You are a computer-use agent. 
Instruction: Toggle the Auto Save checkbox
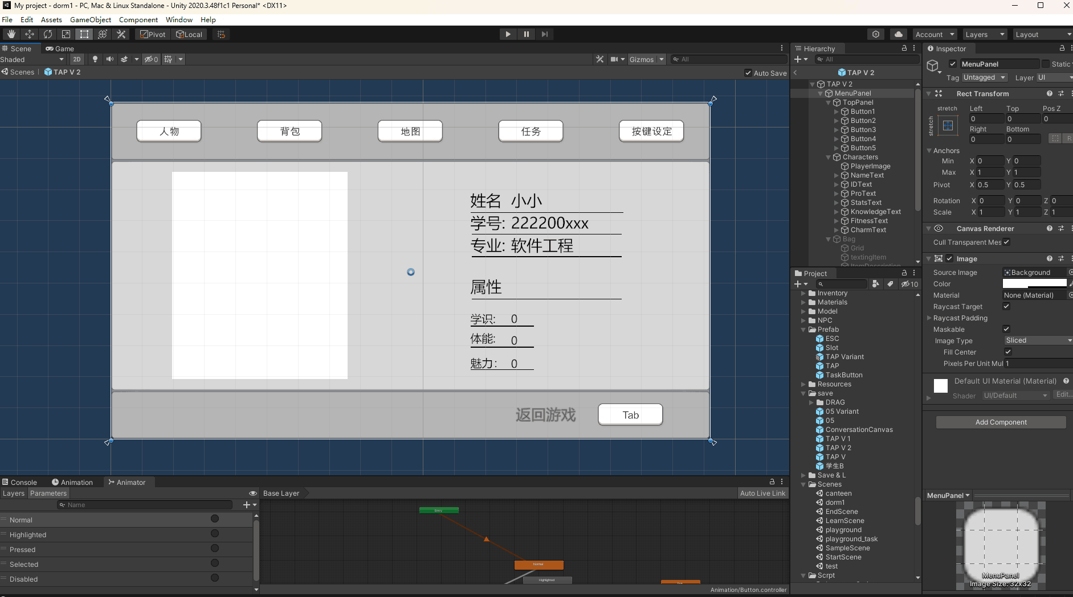click(748, 73)
